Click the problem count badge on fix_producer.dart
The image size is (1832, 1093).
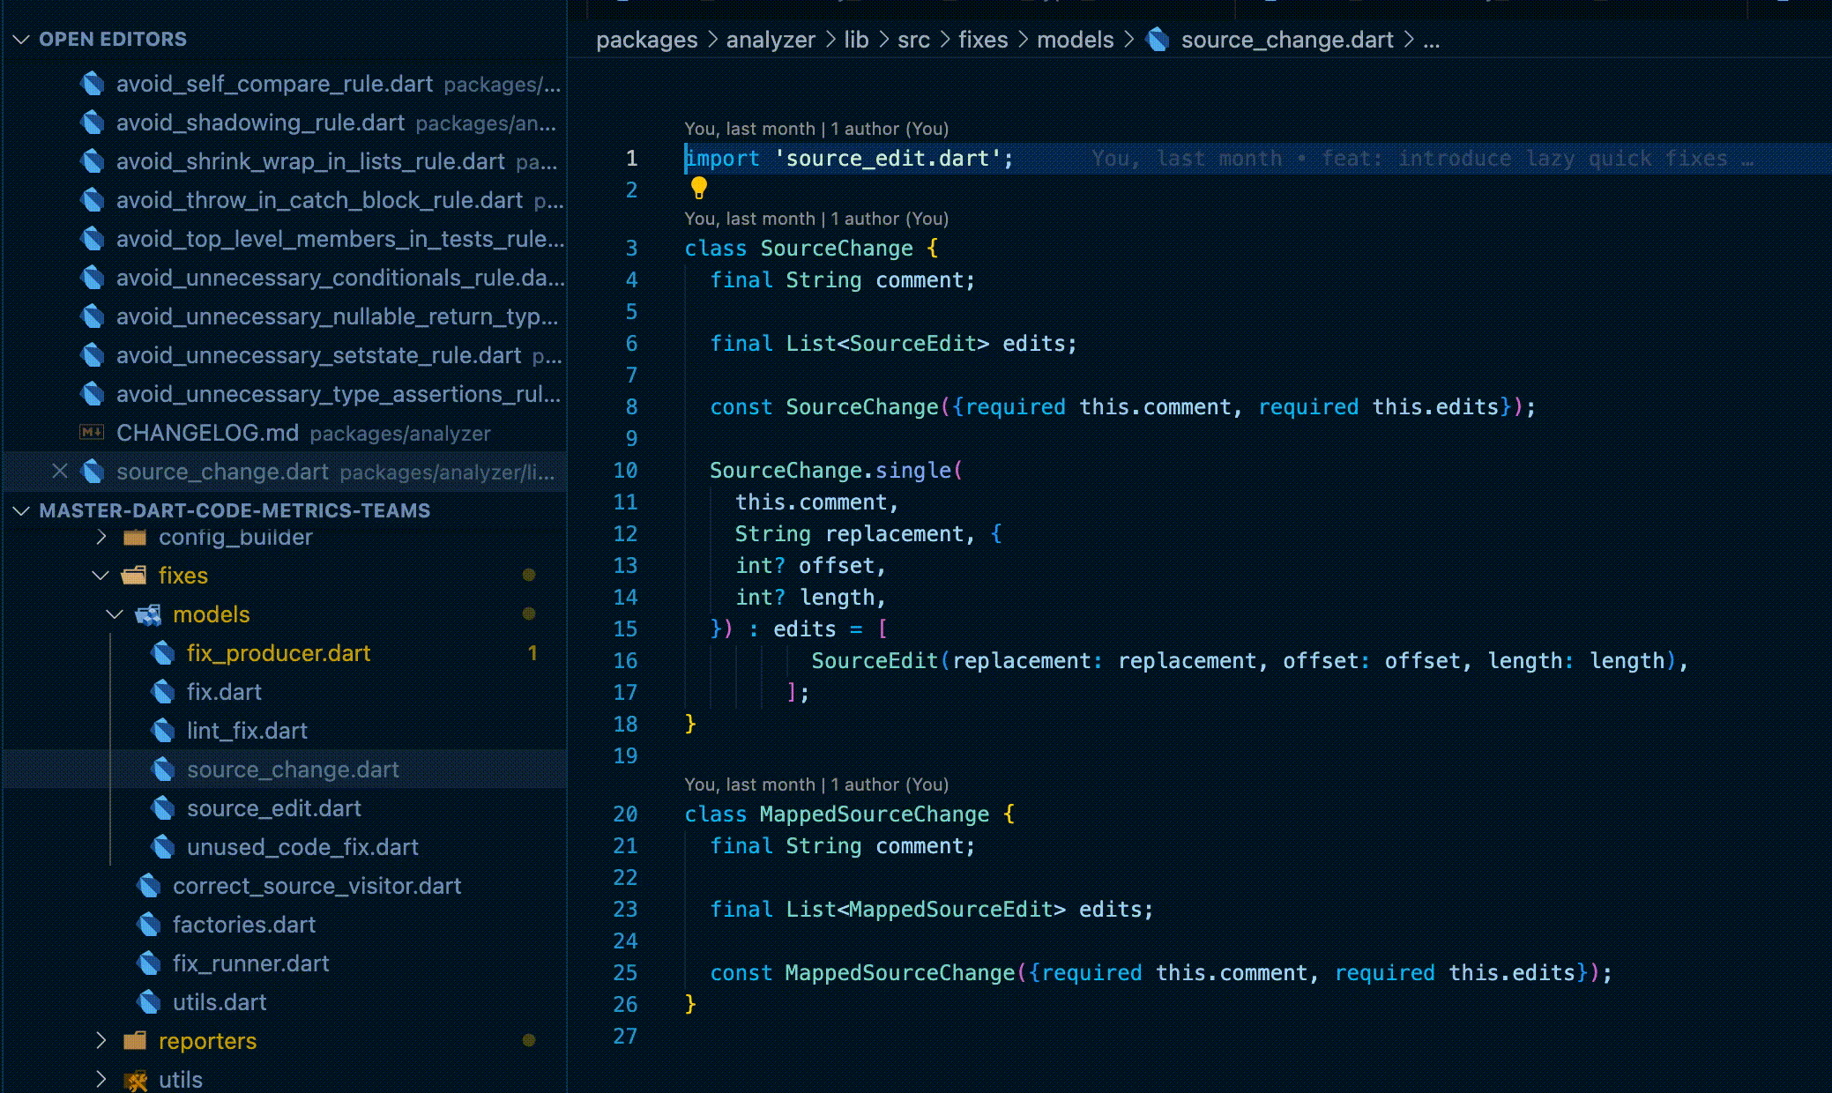point(532,653)
